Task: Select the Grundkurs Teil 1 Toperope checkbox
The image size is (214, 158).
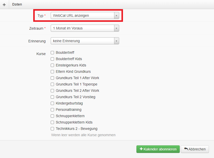Action: point(52,84)
